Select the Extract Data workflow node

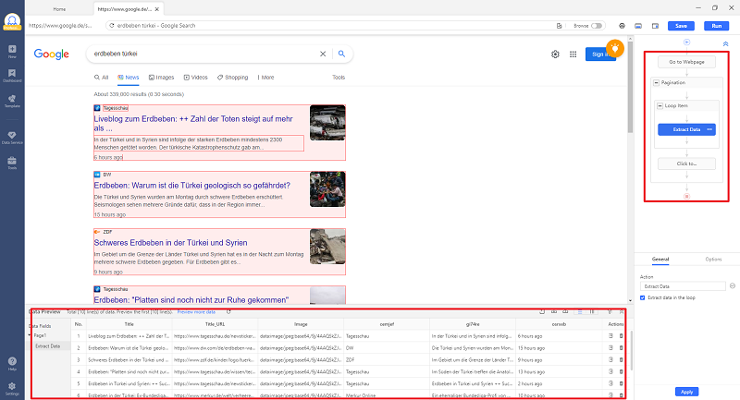pos(686,129)
